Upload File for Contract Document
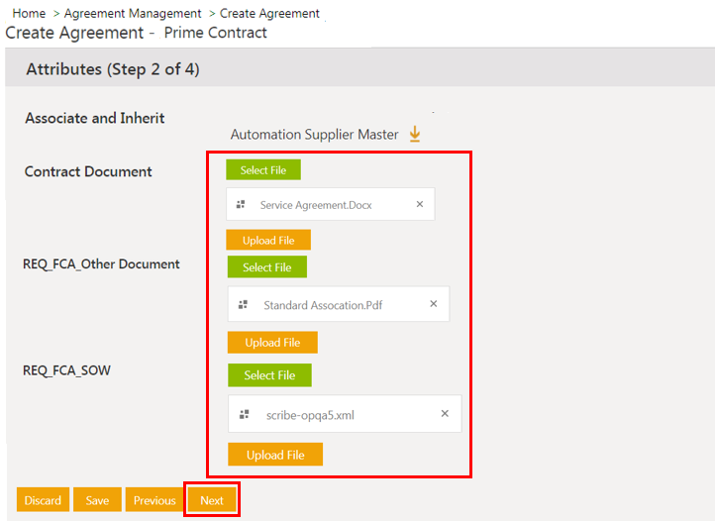Image resolution: width=715 pixels, height=521 pixels. (268, 241)
